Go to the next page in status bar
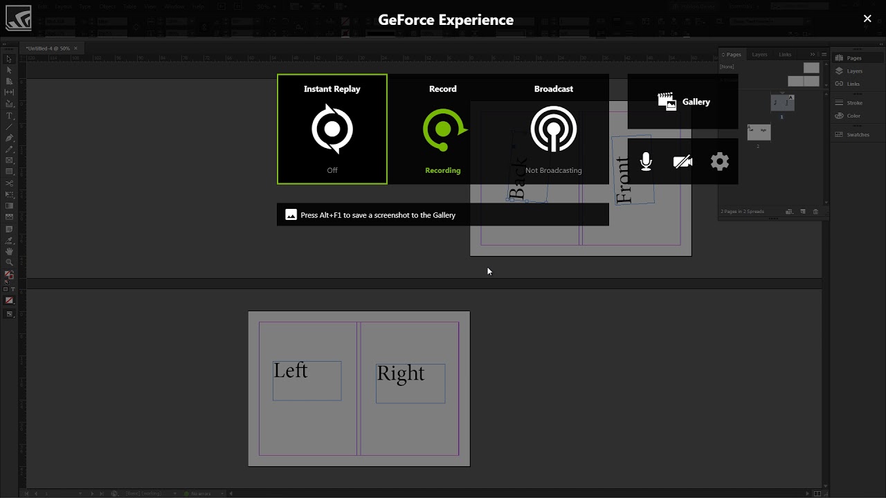This screenshot has width=886, height=498. [91, 493]
